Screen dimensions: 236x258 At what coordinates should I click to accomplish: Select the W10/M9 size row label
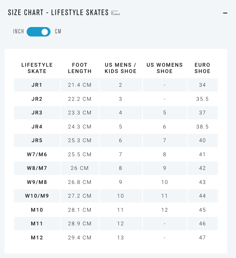37,196
